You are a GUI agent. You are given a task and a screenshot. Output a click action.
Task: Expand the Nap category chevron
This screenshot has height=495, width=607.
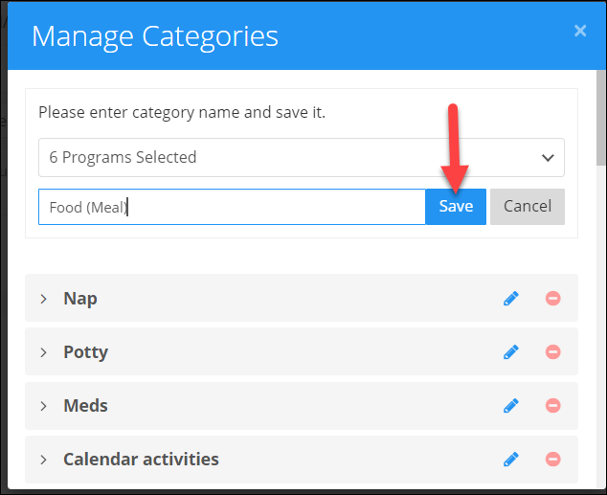pos(43,299)
